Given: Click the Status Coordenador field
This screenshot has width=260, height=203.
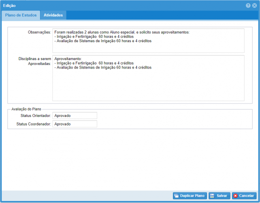Looking at the screenshot, I should 75,124.
